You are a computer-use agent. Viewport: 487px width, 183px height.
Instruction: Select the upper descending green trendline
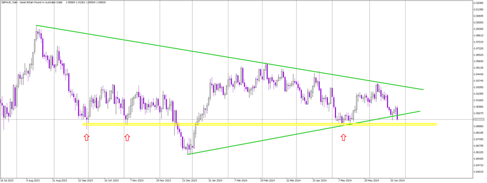pos(230,57)
